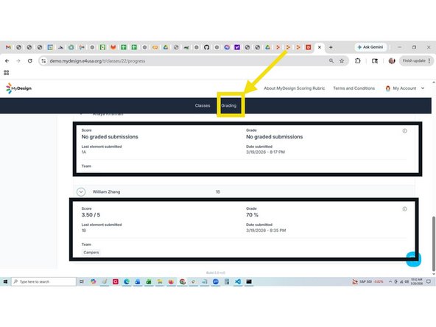436x327 pixels.
Task: Open Terms and Conditions link
Action: (x=354, y=88)
